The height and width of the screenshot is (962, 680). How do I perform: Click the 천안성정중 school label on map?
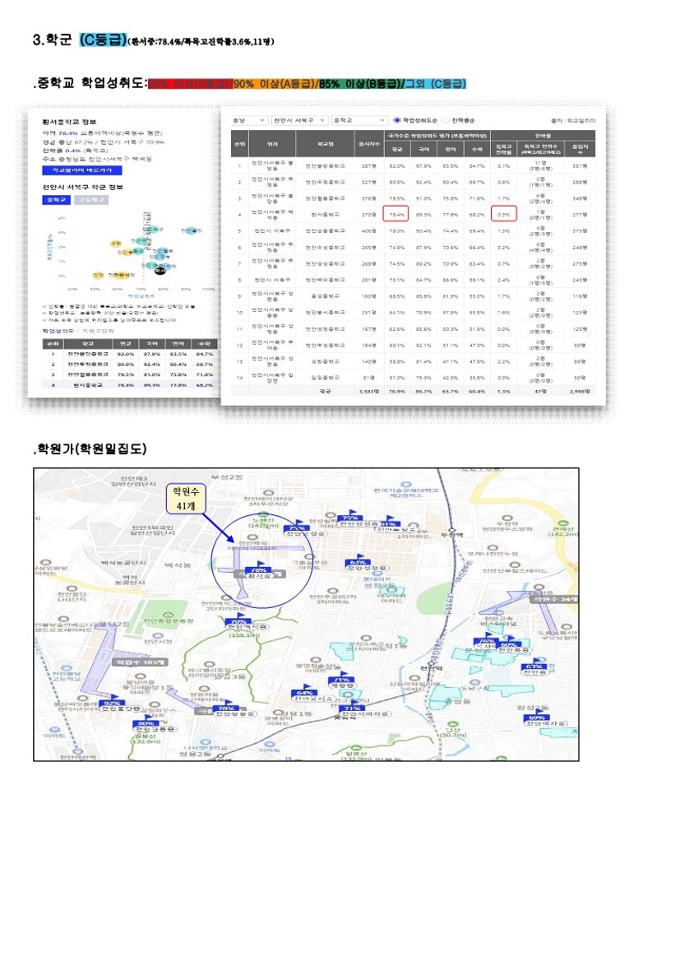[x=367, y=568]
